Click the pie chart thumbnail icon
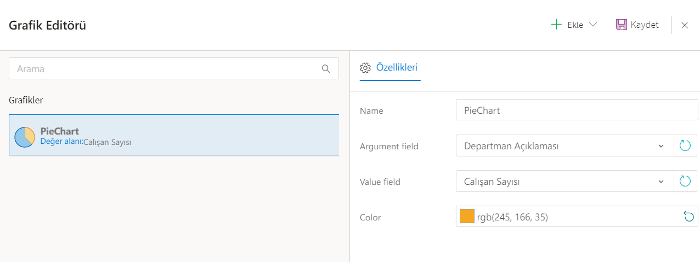Screen dimensions: 700x262 (x=25, y=137)
